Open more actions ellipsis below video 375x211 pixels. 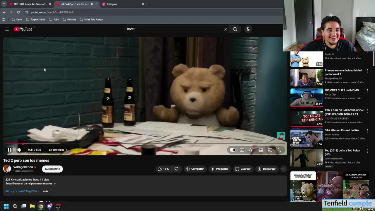[x=284, y=169]
